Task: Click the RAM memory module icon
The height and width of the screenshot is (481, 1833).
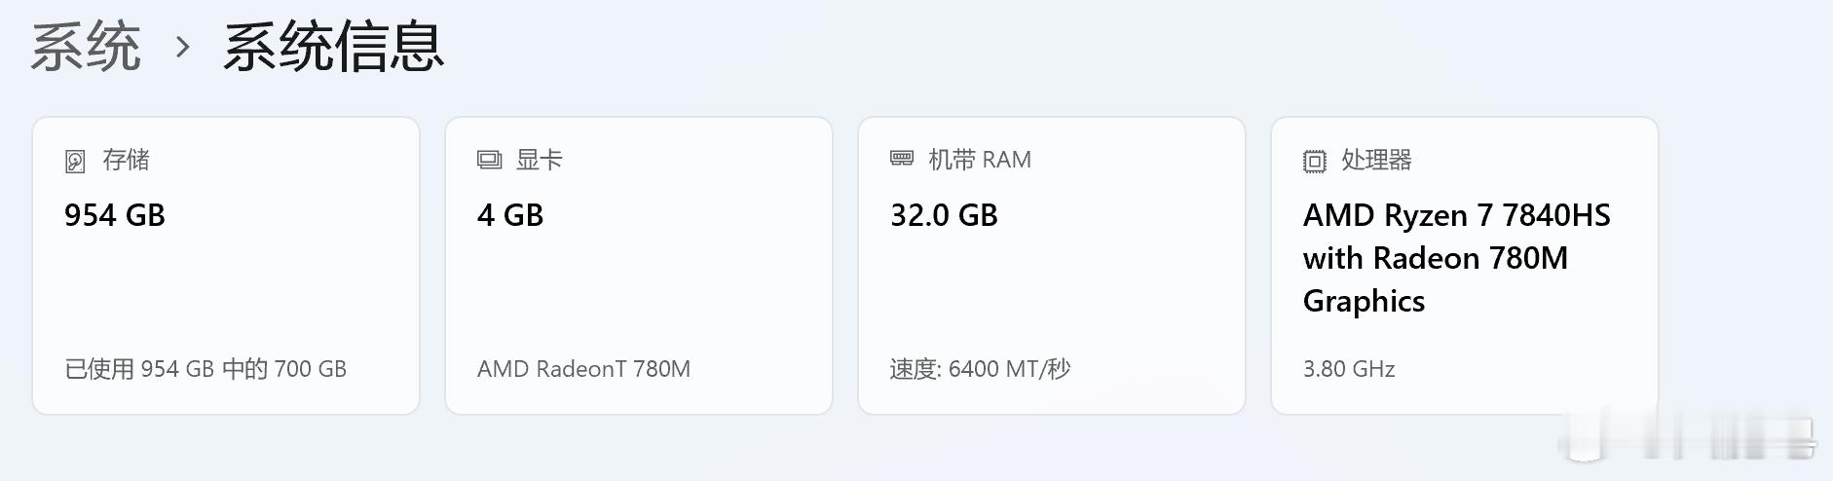Action: 902,159
